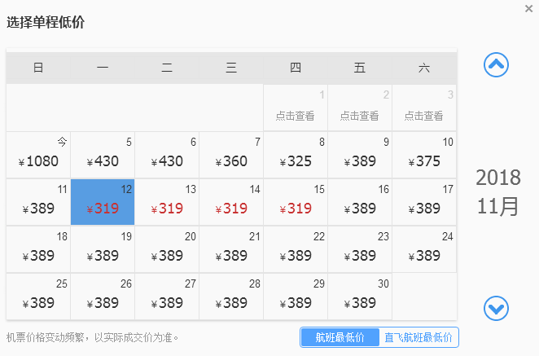Screen dimensions: 539x356
Task: Pick November 26 date cell
Action: 103,297
